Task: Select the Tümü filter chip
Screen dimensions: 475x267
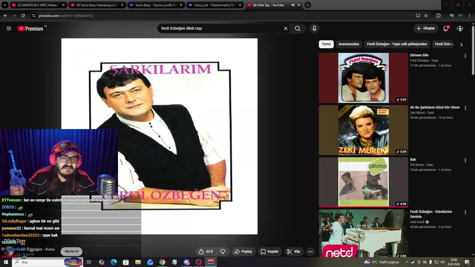Action: (326, 44)
